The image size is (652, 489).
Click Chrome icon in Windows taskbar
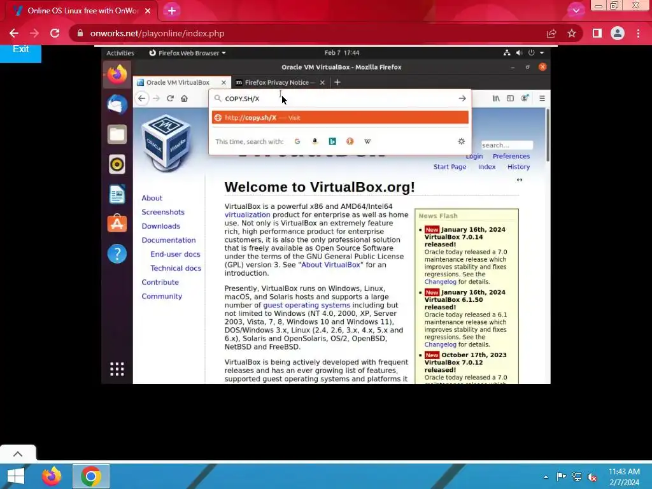coord(91,476)
